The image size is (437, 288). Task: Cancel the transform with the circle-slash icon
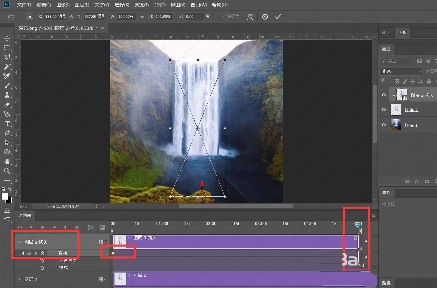pyautogui.click(x=265, y=17)
